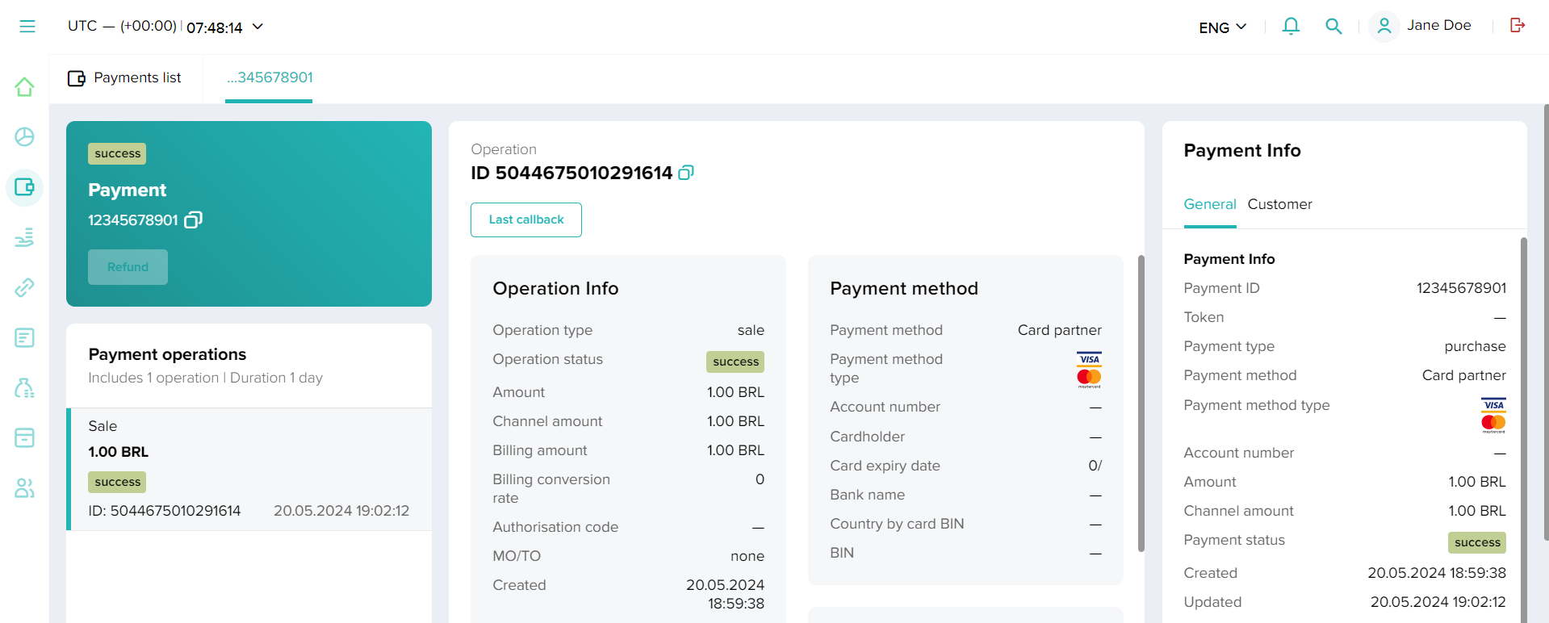The image size is (1549, 623).
Task: Open the analytics pie chart icon
Action: tap(24, 137)
